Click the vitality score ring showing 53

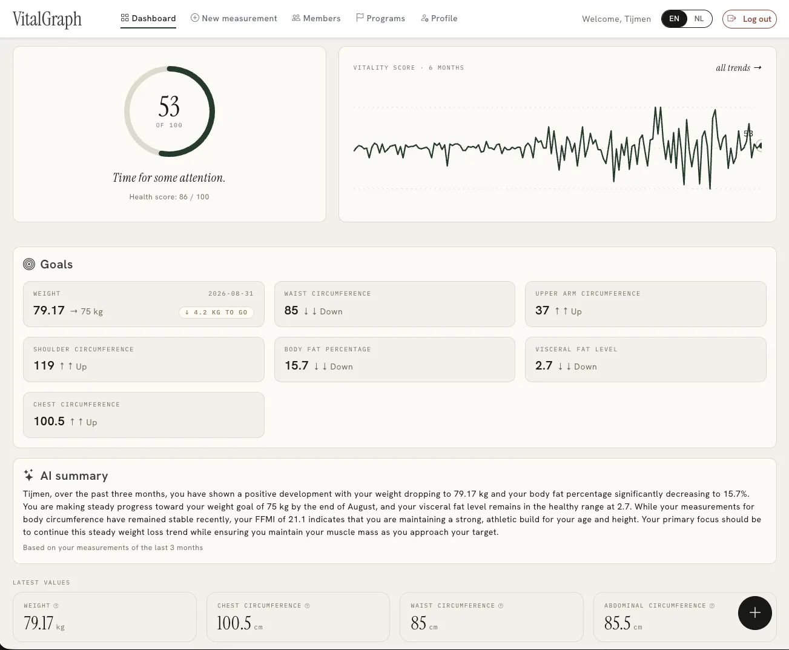[x=170, y=111]
